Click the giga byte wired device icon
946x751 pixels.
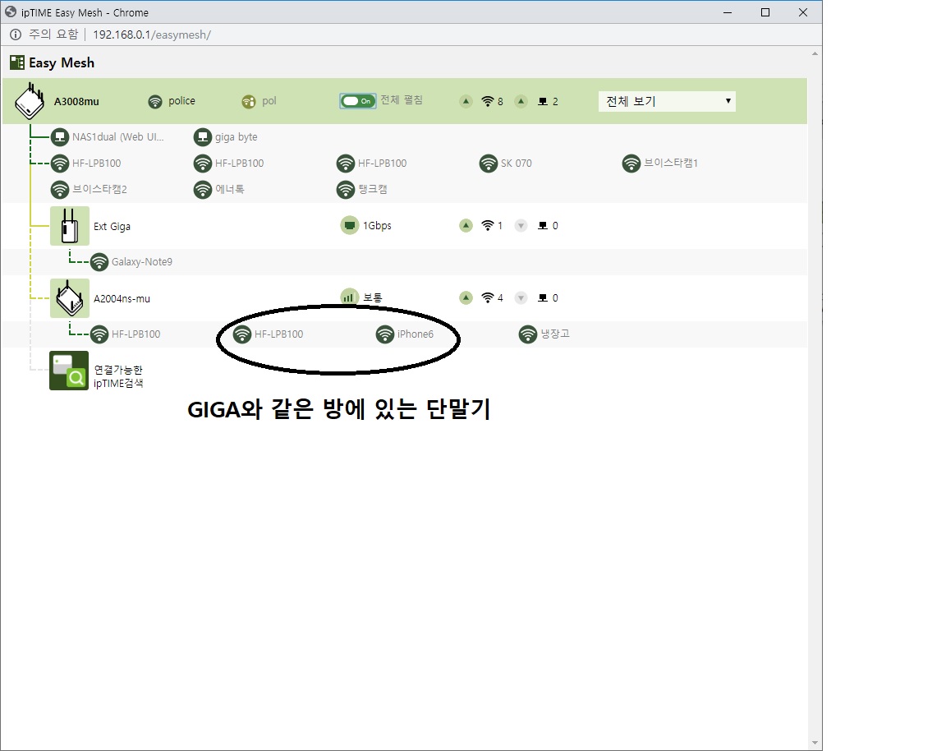(203, 137)
